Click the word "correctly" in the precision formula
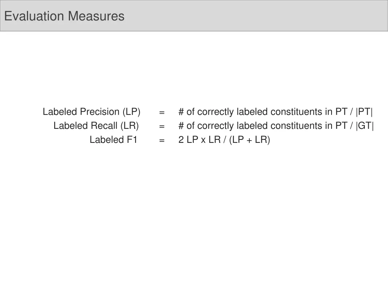 pos(215,112)
